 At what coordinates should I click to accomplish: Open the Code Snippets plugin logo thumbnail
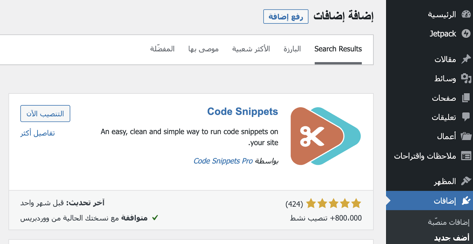tap(325, 136)
